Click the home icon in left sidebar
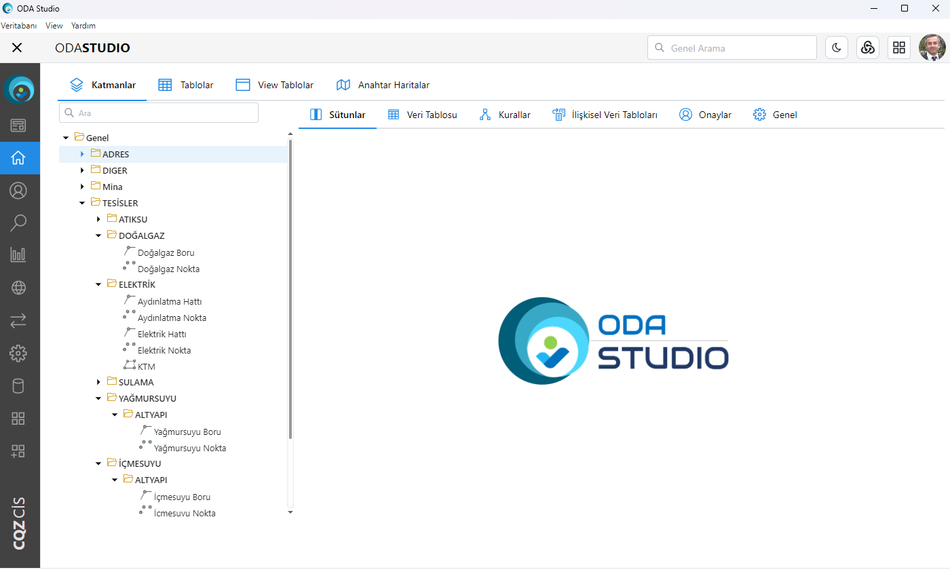 [19, 158]
